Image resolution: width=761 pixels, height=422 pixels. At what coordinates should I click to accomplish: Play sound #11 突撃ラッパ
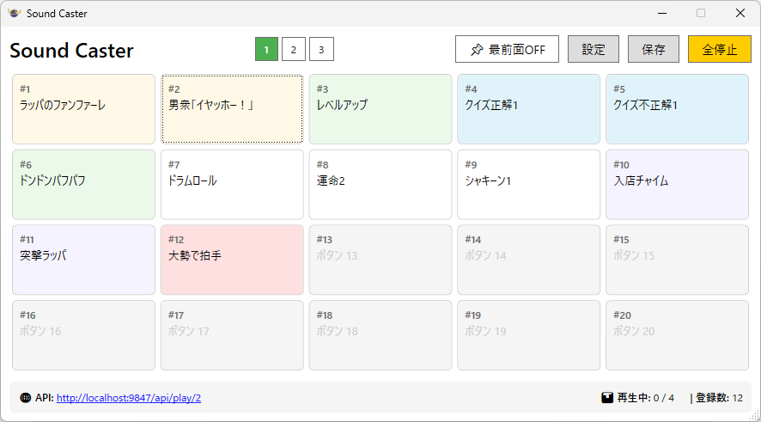point(83,260)
